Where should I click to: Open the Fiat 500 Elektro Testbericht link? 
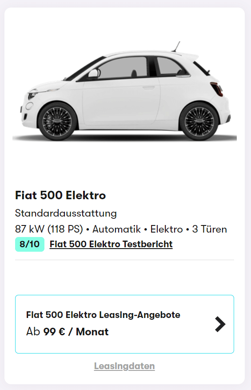(111, 244)
